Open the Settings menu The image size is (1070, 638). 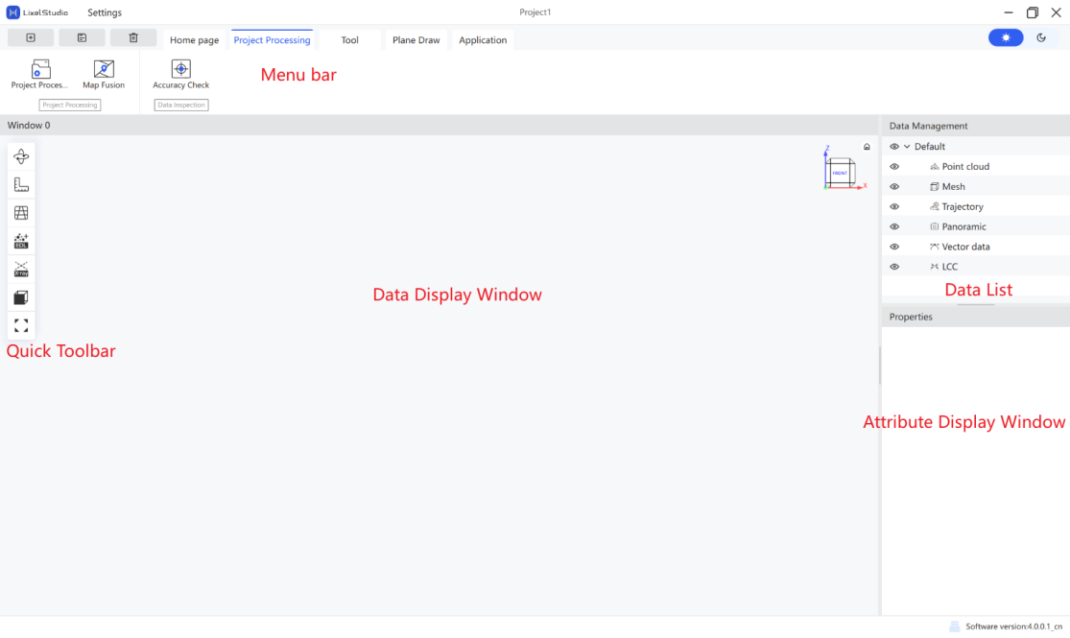coord(105,12)
